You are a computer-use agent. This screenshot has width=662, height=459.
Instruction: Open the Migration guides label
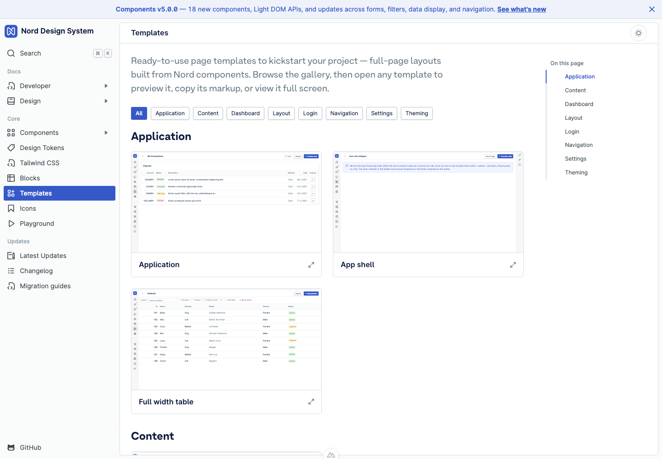point(45,286)
